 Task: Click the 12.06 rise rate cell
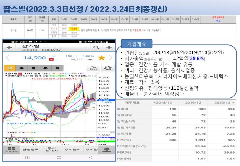coord(42,31)
